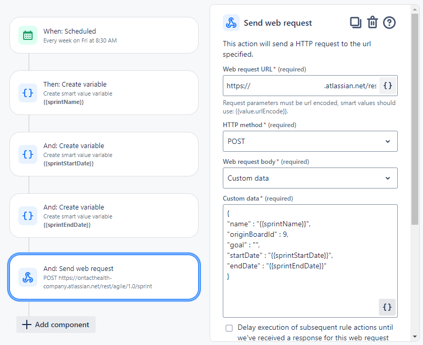Click the webhook icon in the Send web request card
Screen dimensions: 423x345
point(28,277)
